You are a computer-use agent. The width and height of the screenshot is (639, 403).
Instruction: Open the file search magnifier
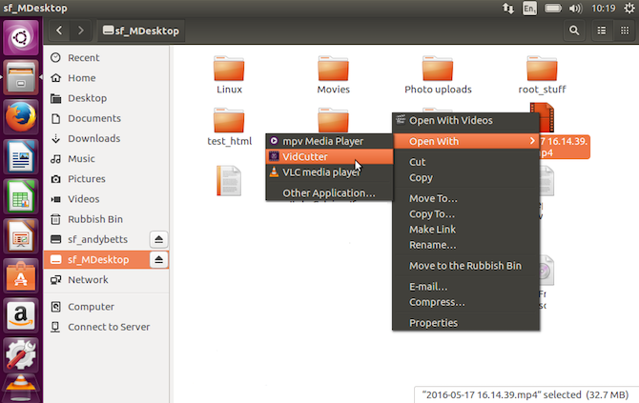click(x=574, y=30)
